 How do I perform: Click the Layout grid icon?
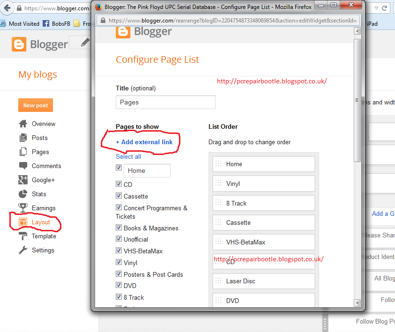[x=23, y=222]
